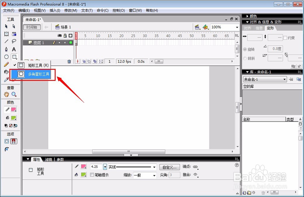Select the Hand tool
The height and width of the screenshot is (197, 304).
[6, 94]
